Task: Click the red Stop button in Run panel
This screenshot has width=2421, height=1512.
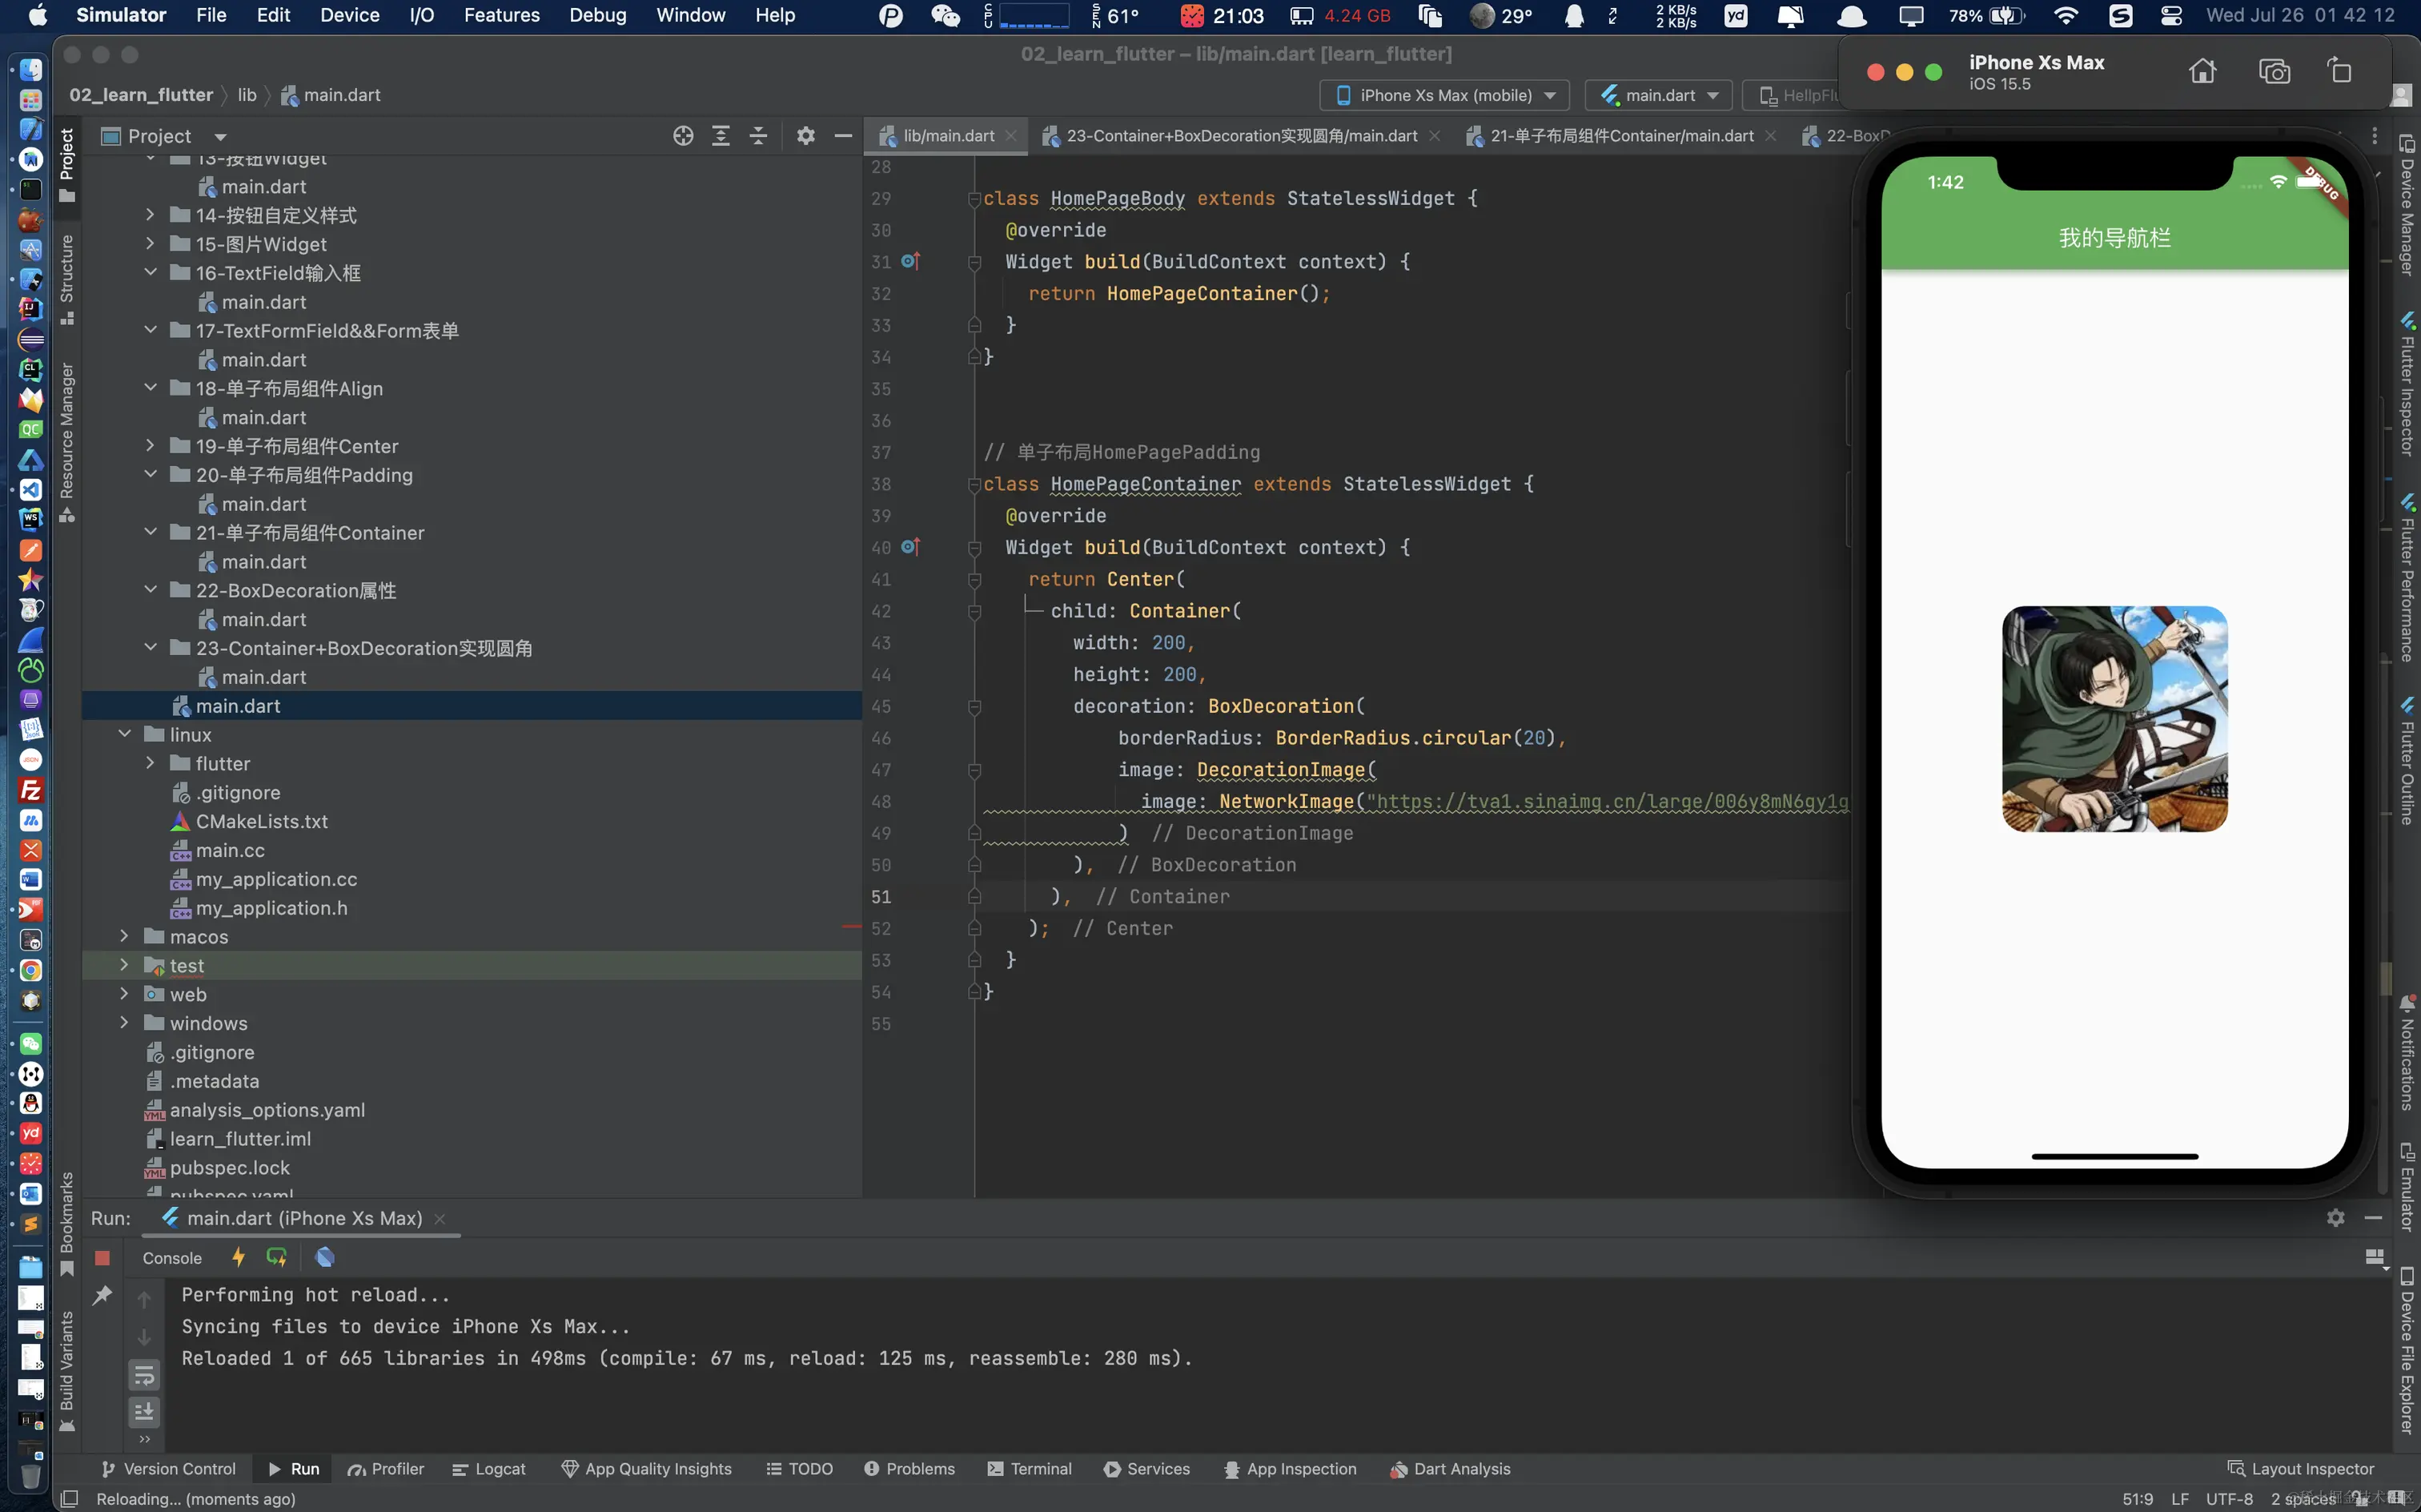Action: [102, 1258]
